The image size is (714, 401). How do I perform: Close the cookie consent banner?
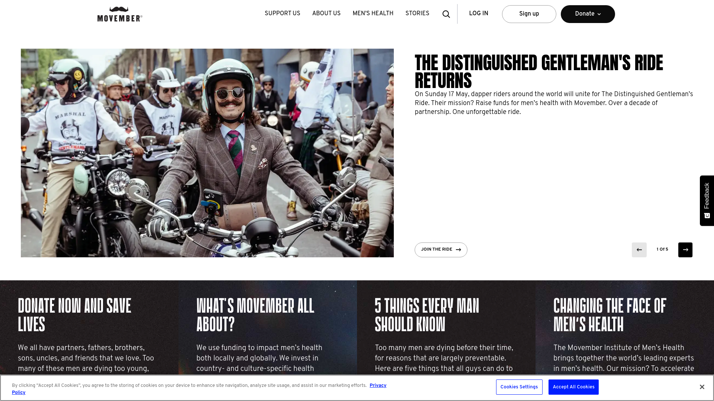(x=702, y=387)
